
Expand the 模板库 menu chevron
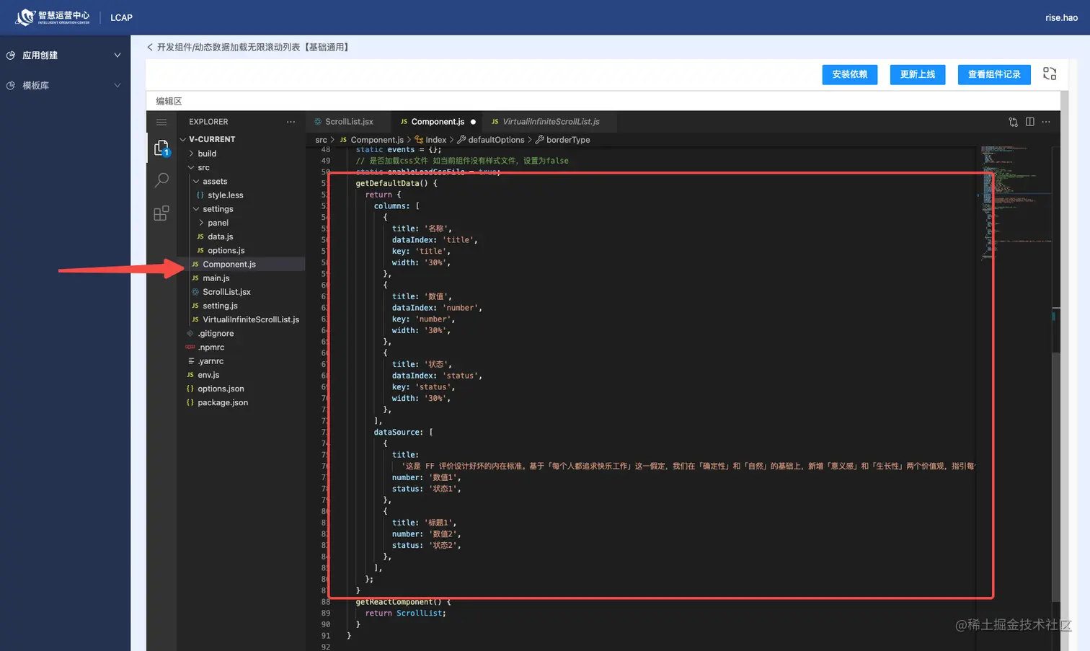118,86
